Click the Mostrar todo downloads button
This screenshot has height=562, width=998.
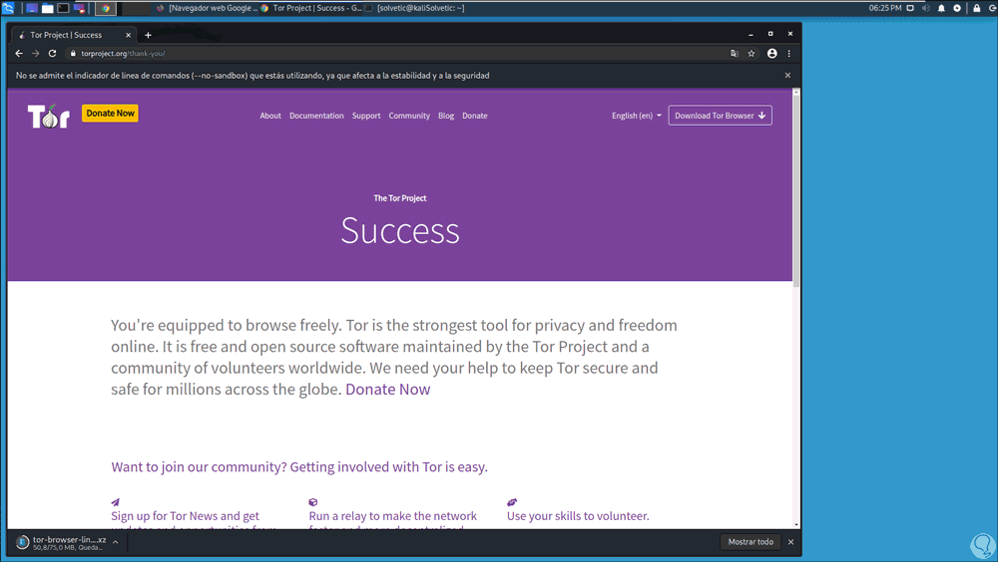(750, 542)
